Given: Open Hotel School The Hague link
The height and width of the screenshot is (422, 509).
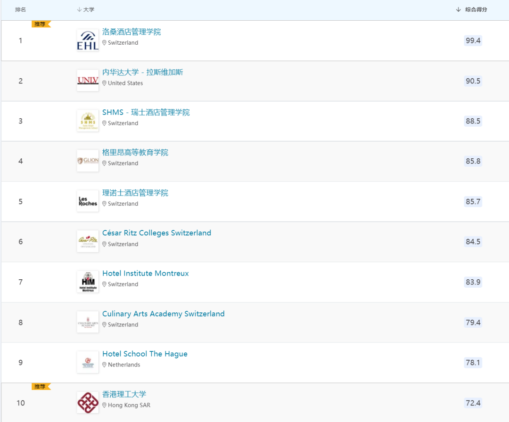Looking at the screenshot, I should [x=145, y=354].
